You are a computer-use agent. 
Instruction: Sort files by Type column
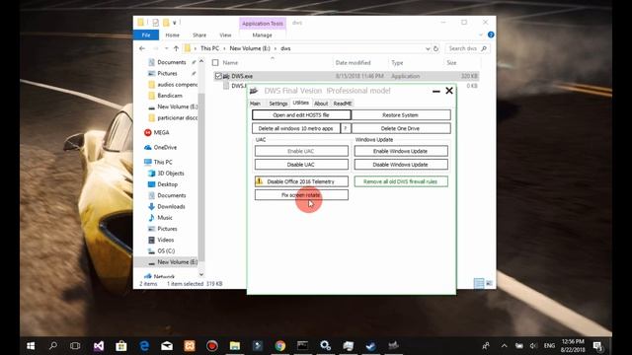[397, 63]
